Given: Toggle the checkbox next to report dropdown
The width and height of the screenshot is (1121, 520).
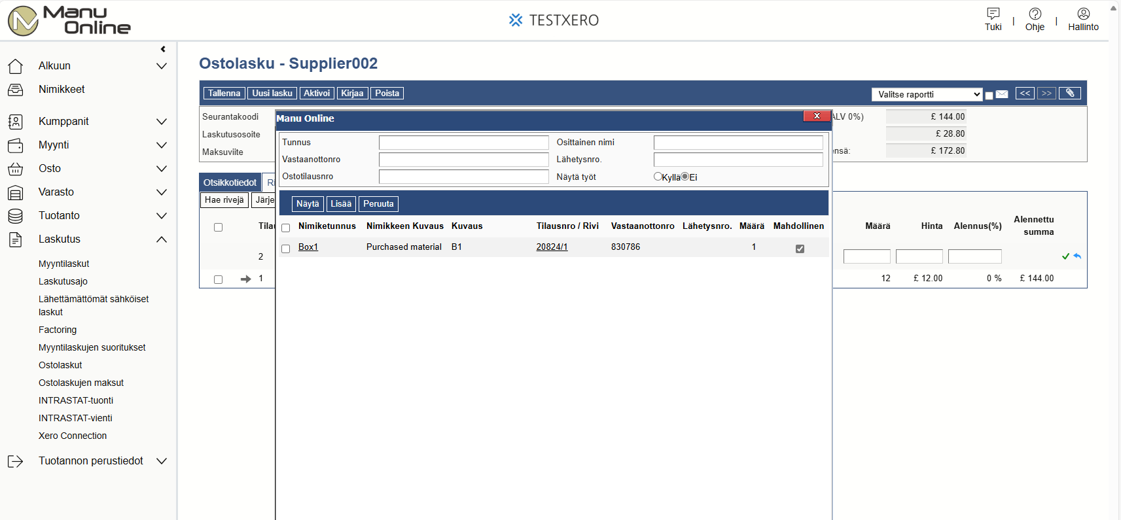Looking at the screenshot, I should [989, 95].
